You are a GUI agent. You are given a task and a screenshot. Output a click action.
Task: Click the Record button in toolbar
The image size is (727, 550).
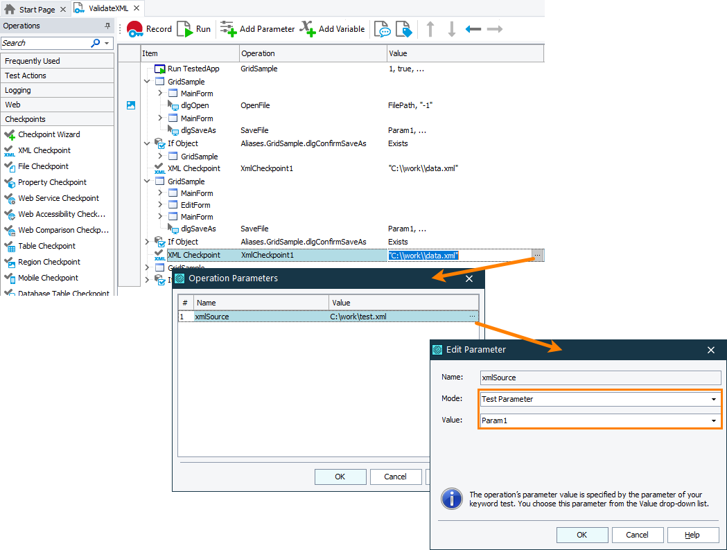coord(149,29)
